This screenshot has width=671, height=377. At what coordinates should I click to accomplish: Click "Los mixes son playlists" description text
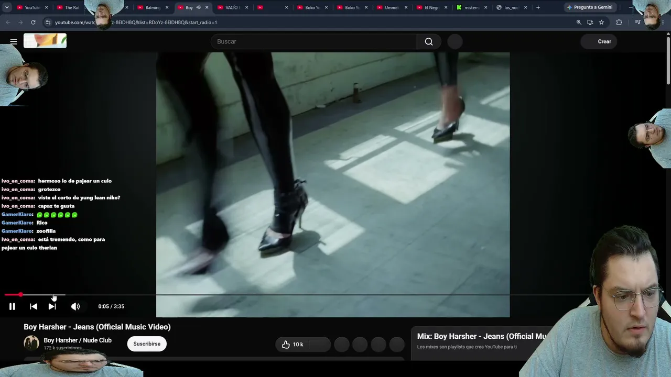click(467, 347)
